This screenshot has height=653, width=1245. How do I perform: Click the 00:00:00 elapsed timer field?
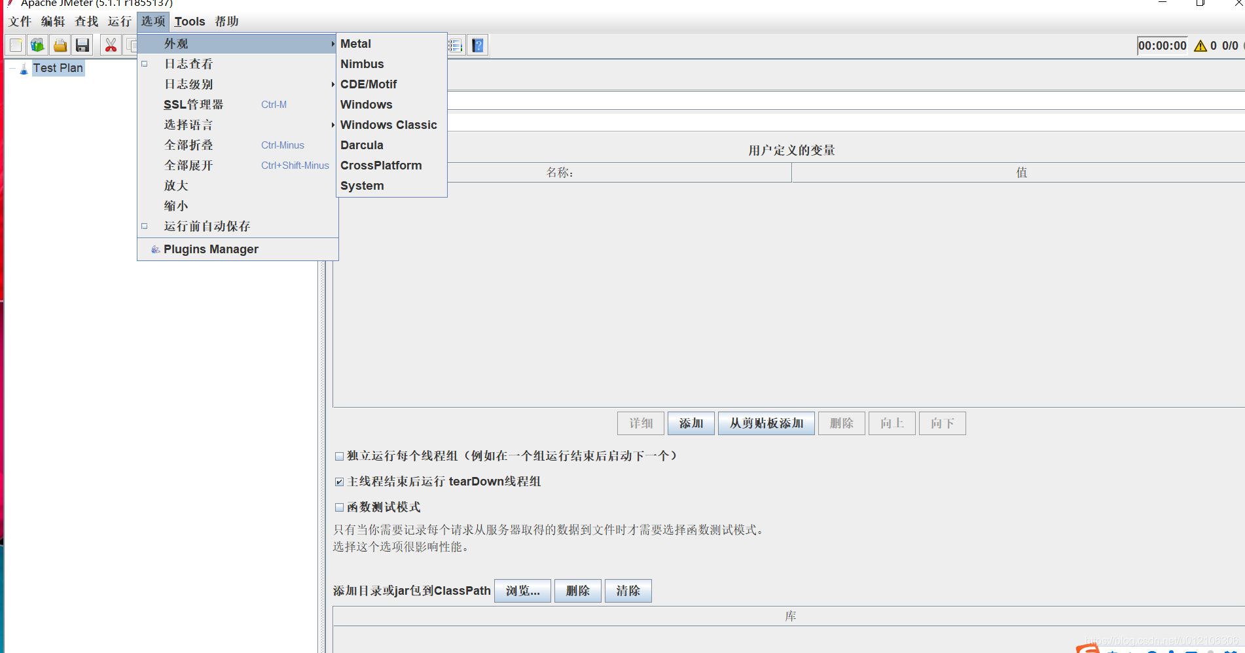[x=1163, y=46]
